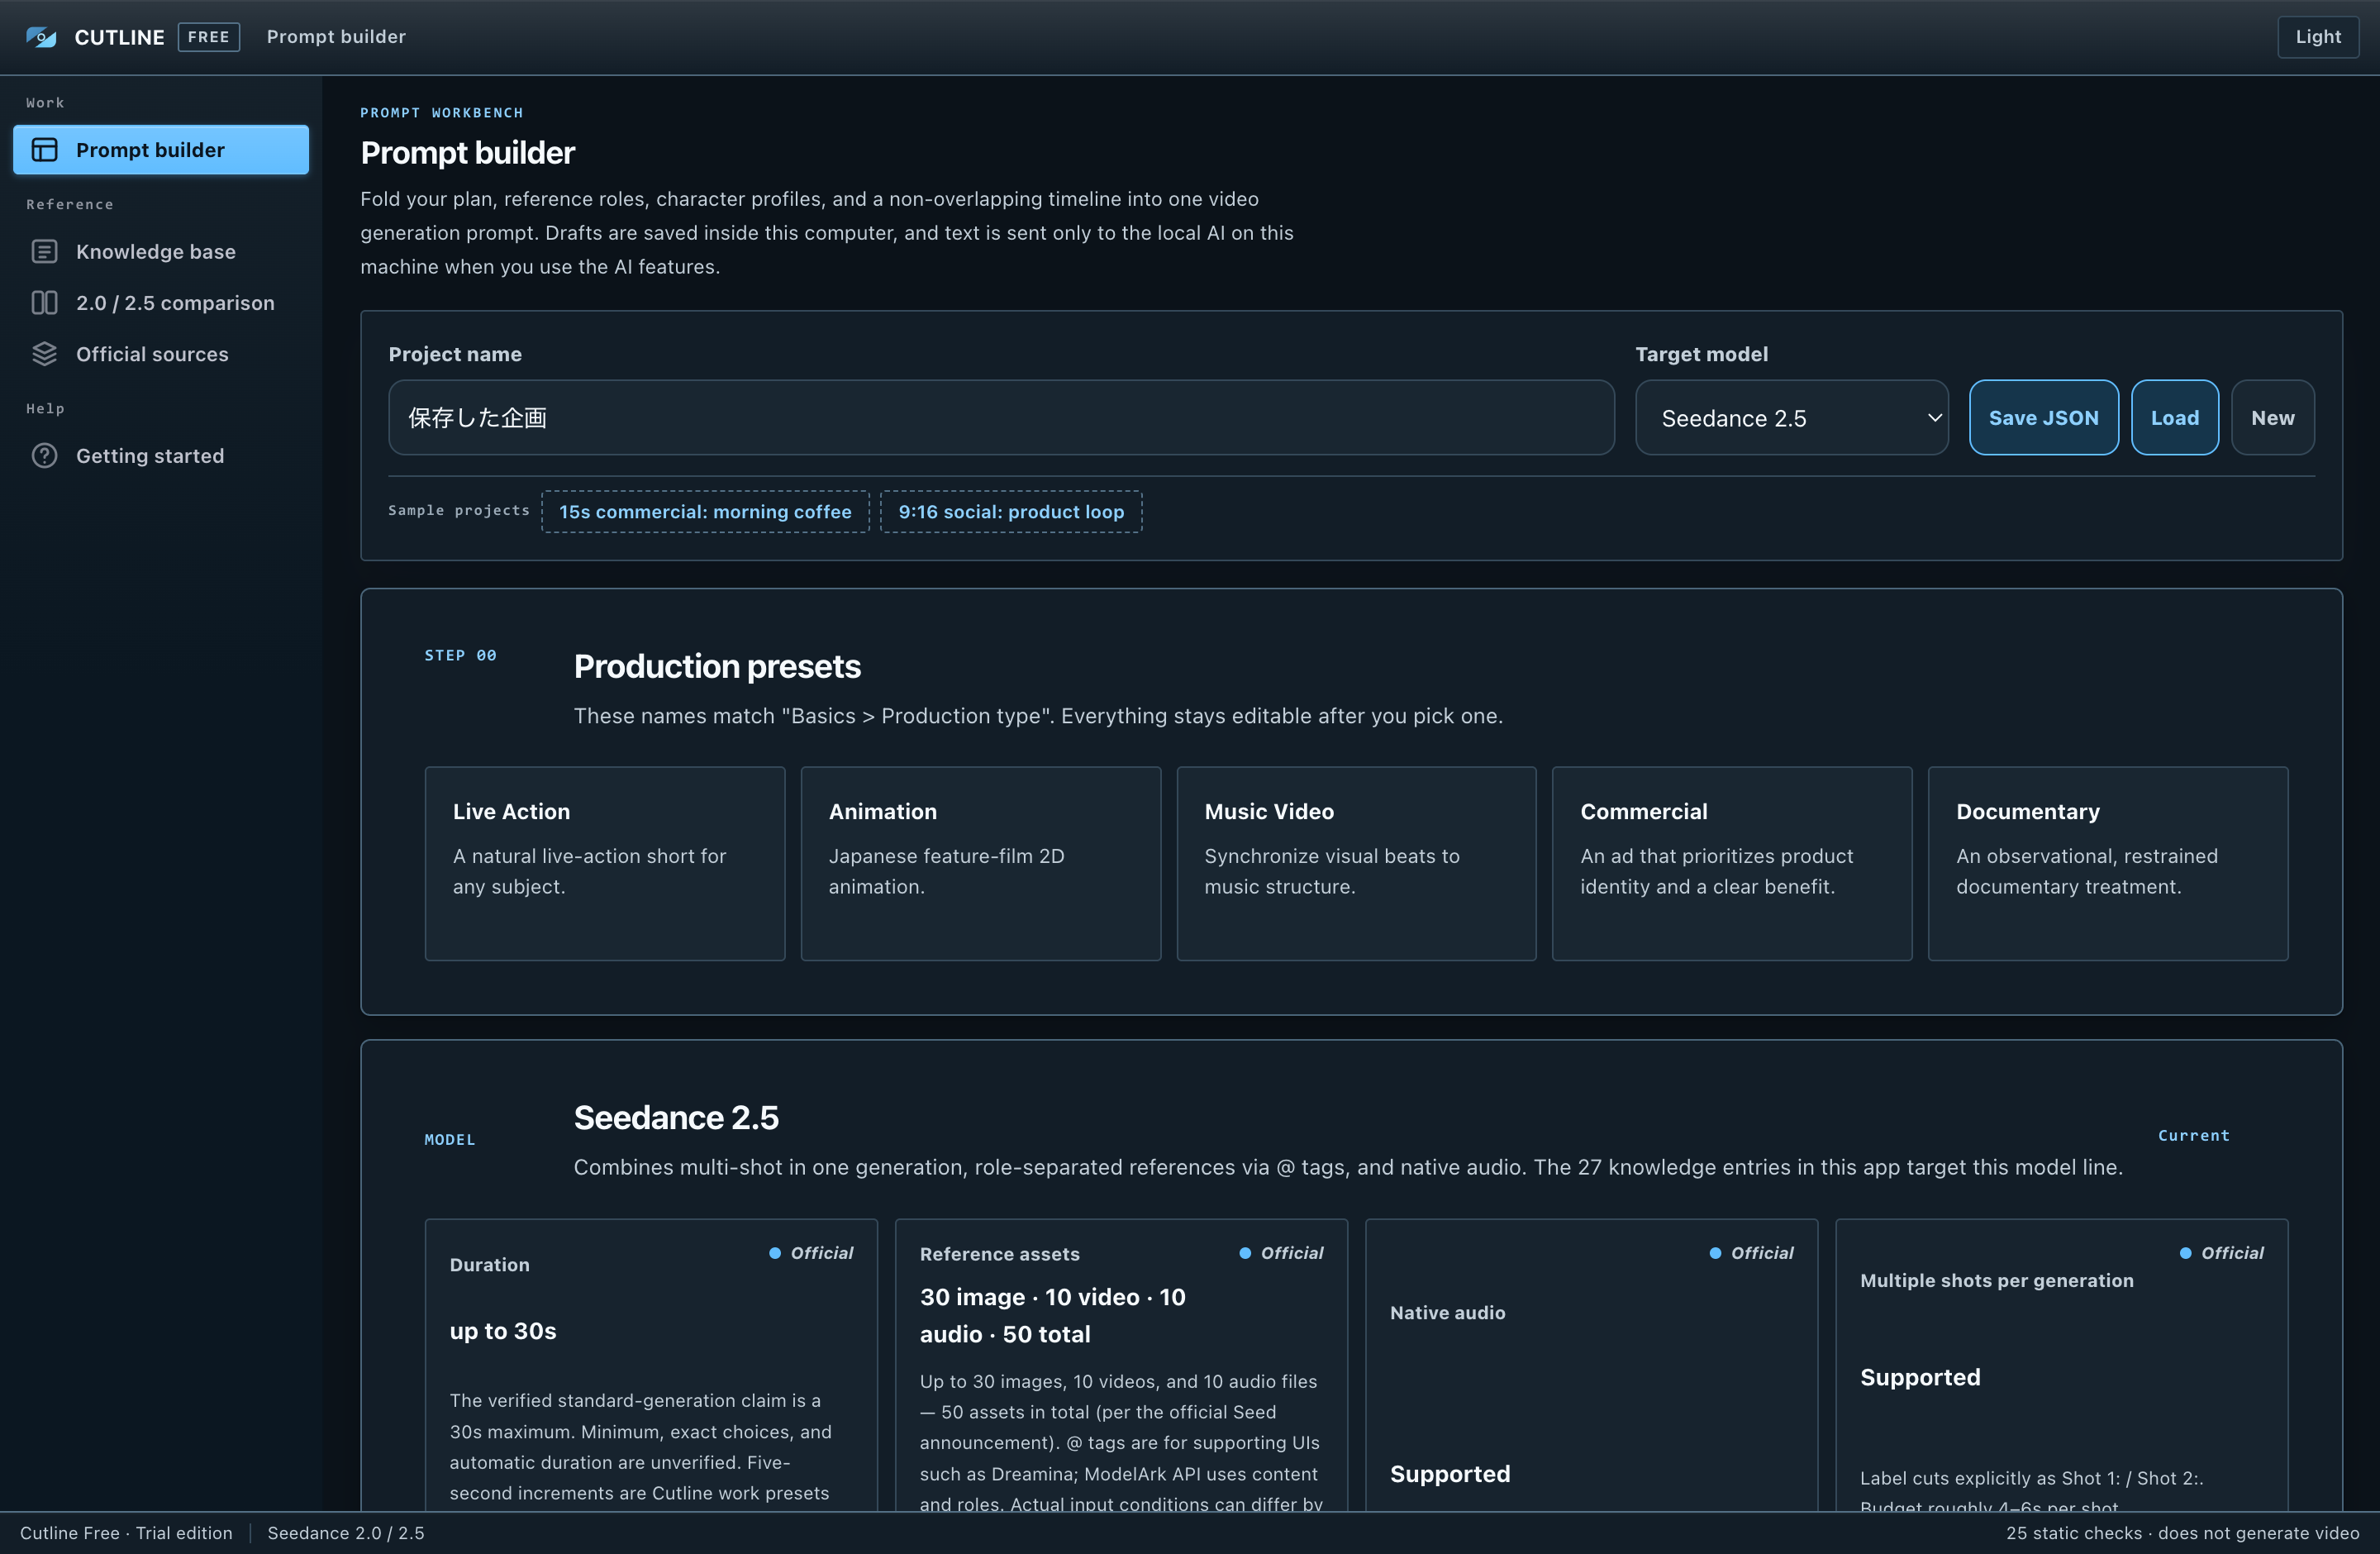The width and height of the screenshot is (2380, 1554).
Task: Pick the Documentary preset card
Action: click(x=2108, y=864)
